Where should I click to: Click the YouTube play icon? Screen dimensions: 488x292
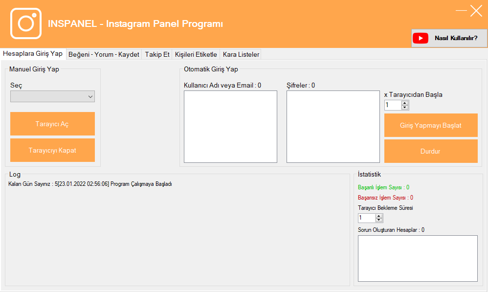point(421,38)
